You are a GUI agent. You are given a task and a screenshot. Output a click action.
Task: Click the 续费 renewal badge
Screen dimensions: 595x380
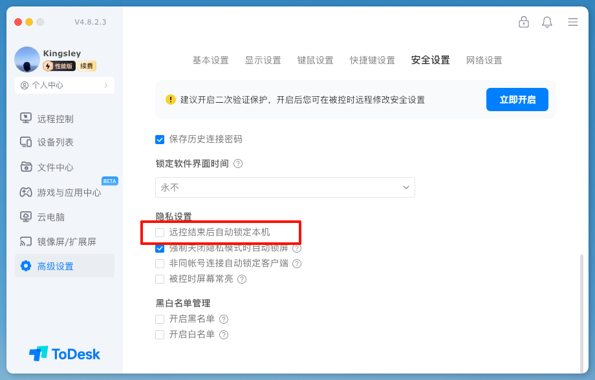87,66
